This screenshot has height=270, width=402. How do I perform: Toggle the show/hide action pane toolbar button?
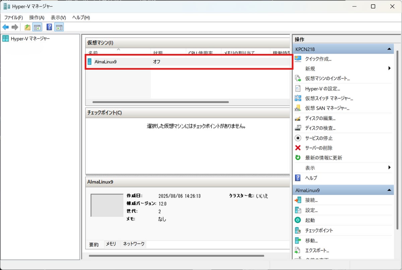[59, 27]
